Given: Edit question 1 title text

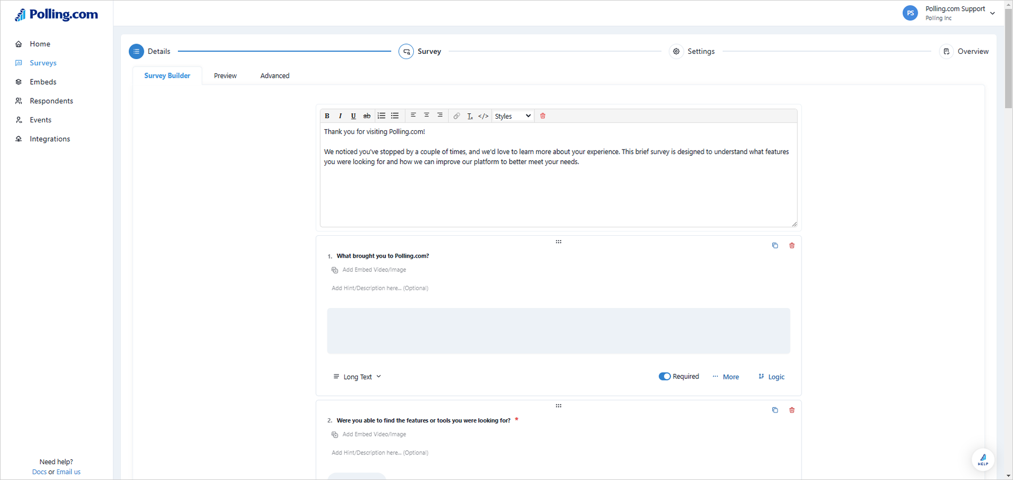Looking at the screenshot, I should [382, 256].
